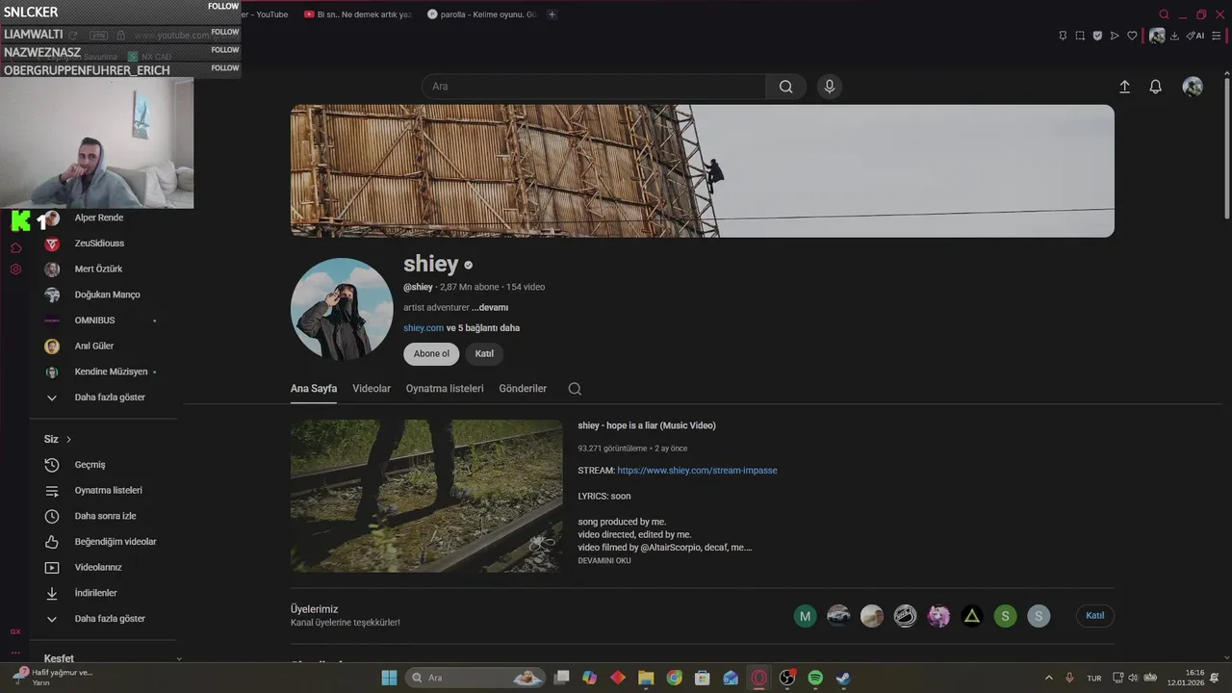Image resolution: width=1232 pixels, height=693 pixels.
Task: Open a new browser tab with plus
Action: pos(552,14)
